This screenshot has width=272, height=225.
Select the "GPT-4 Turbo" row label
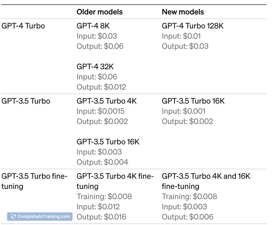pyautogui.click(x=23, y=26)
